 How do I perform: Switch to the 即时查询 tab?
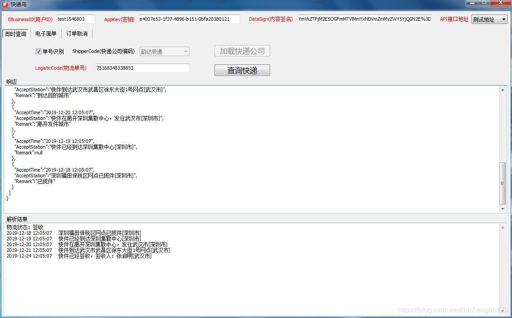(x=16, y=34)
